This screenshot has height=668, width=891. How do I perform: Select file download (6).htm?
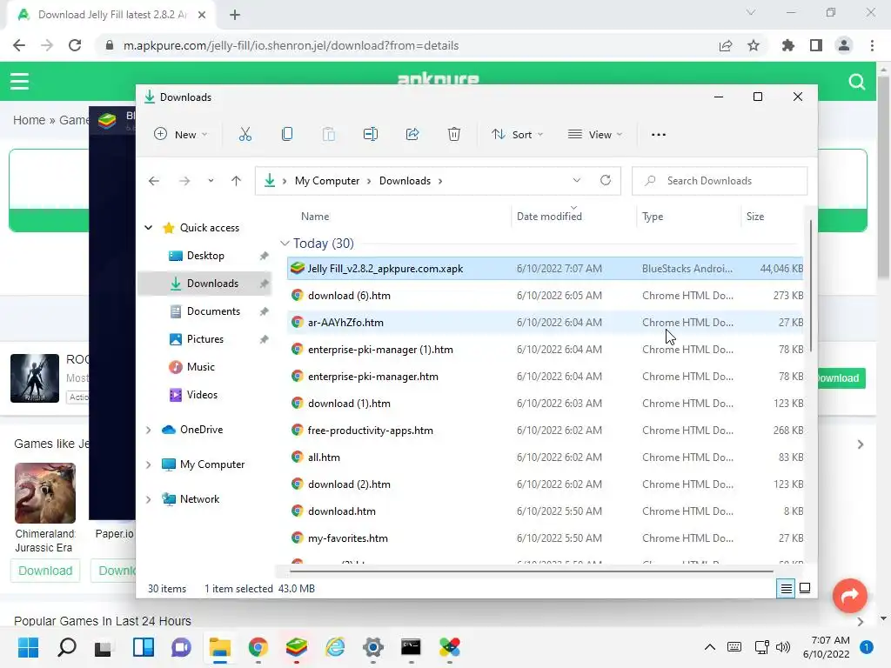point(545,296)
